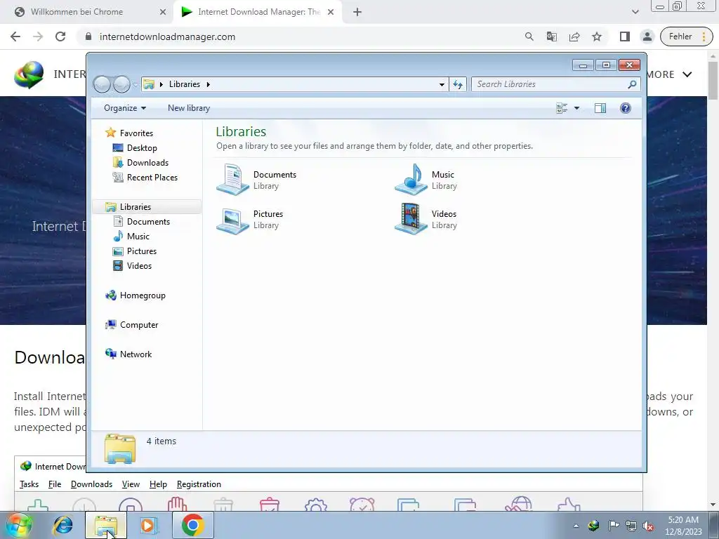
Task: Select Desktop under Favorites
Action: tap(142, 148)
